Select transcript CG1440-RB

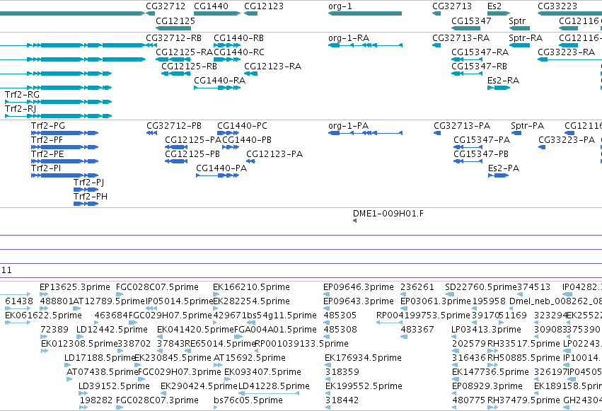click(x=239, y=38)
